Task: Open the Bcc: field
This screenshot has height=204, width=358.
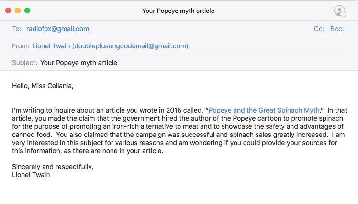Action: tap(337, 29)
